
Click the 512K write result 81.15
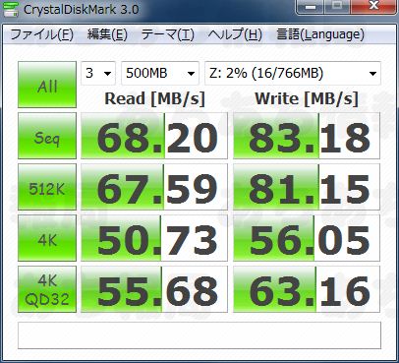(307, 187)
